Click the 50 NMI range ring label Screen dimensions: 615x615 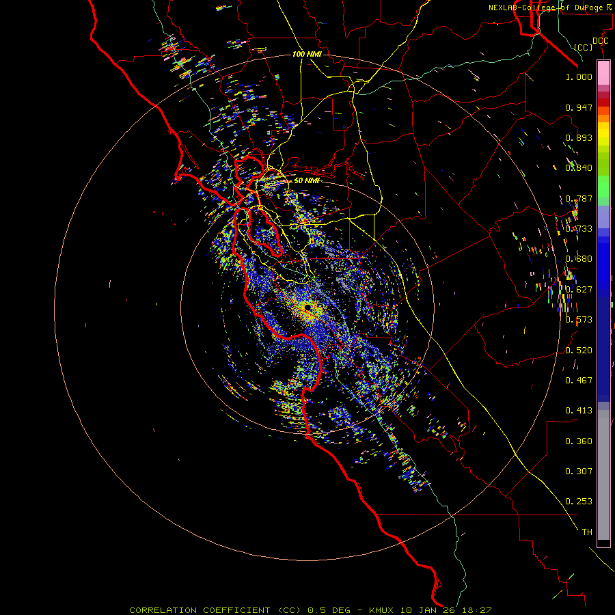click(307, 180)
